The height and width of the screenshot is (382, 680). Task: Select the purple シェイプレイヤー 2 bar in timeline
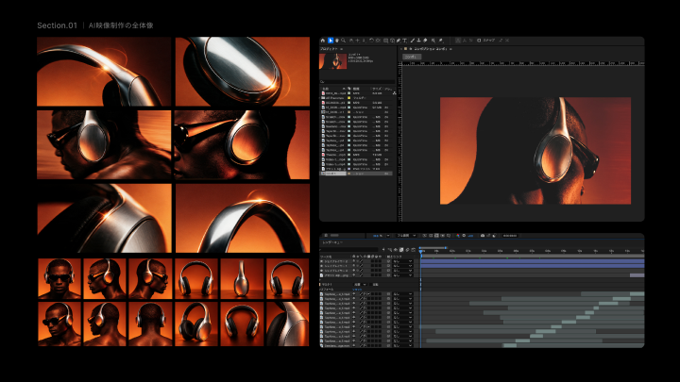pos(532,261)
